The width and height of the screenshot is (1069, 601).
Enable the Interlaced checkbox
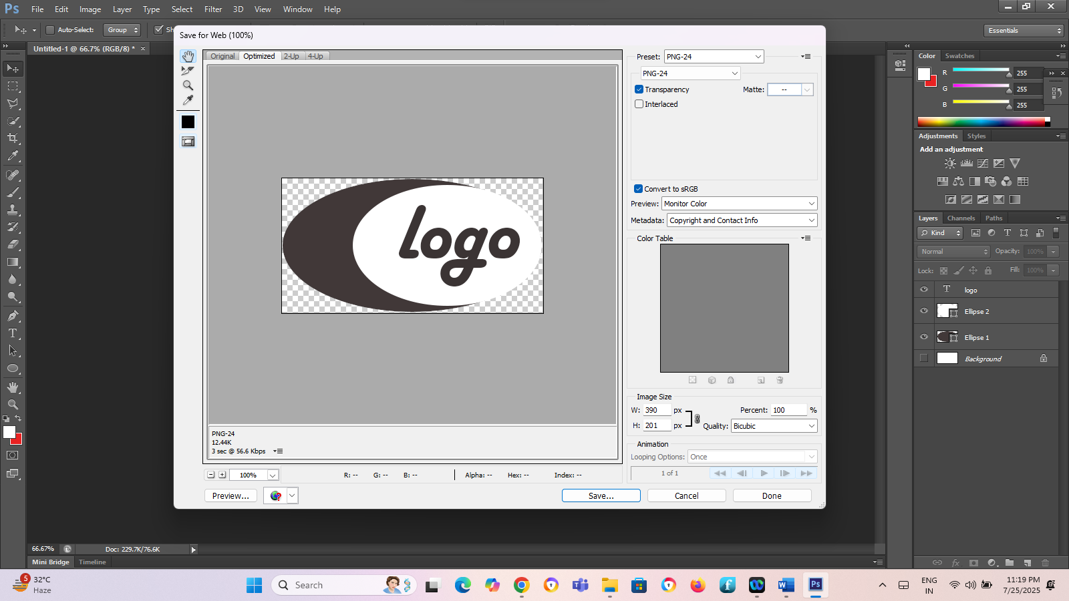(639, 104)
